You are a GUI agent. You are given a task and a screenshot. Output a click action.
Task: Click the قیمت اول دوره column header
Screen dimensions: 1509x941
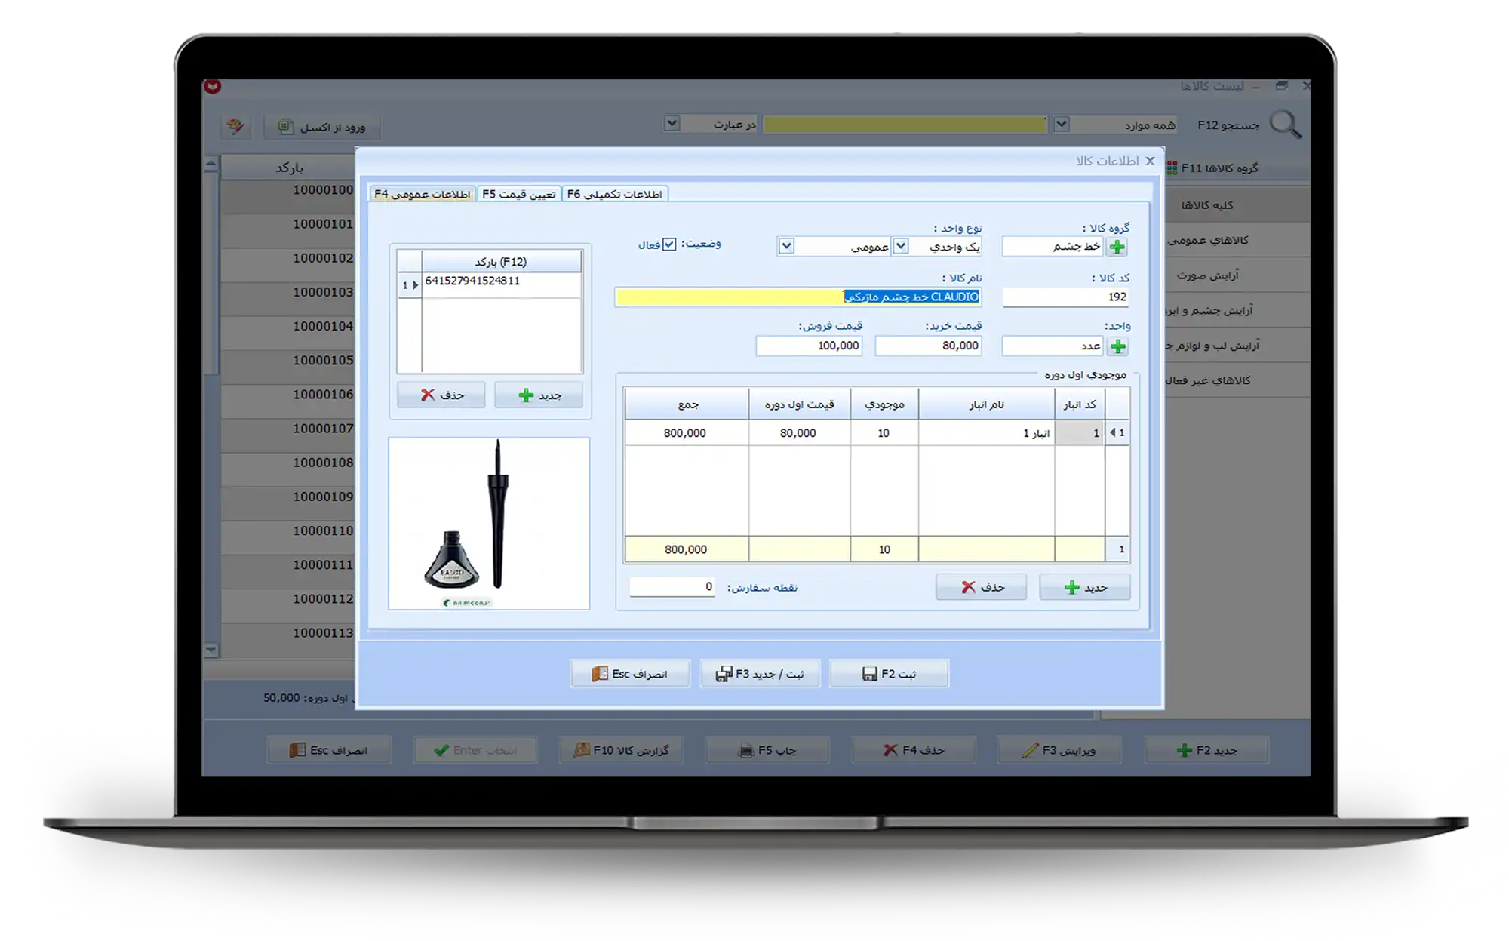click(800, 404)
